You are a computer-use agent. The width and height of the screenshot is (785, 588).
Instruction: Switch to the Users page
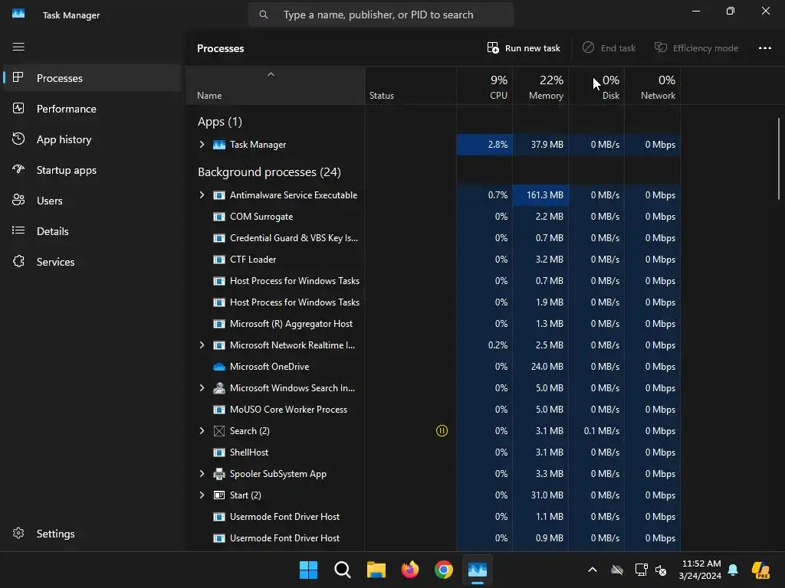click(x=93, y=201)
